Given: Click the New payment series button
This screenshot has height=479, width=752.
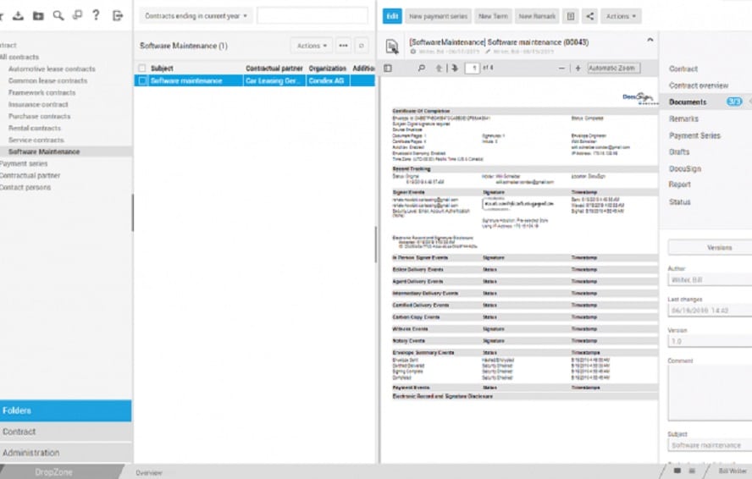Looking at the screenshot, I should click(437, 16).
